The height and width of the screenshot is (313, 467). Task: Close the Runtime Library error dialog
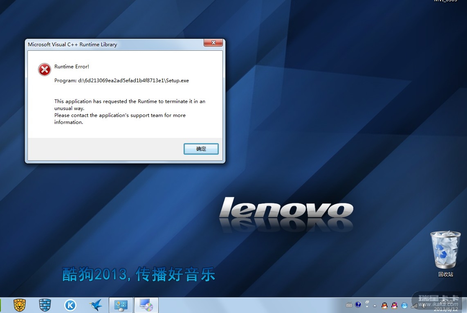[213, 43]
